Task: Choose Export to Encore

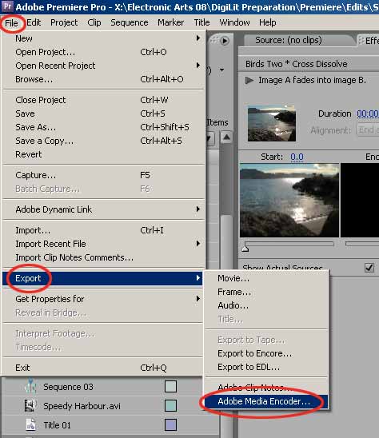Action: coord(266,353)
